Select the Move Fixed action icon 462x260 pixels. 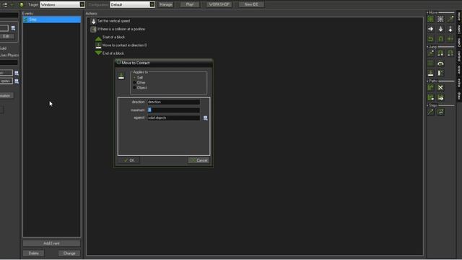[430, 19]
